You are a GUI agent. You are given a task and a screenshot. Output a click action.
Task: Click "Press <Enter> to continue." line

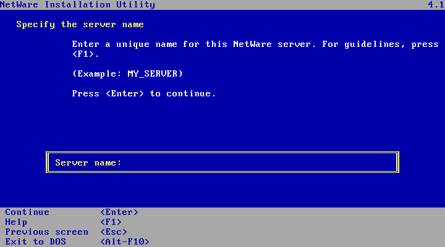click(144, 94)
